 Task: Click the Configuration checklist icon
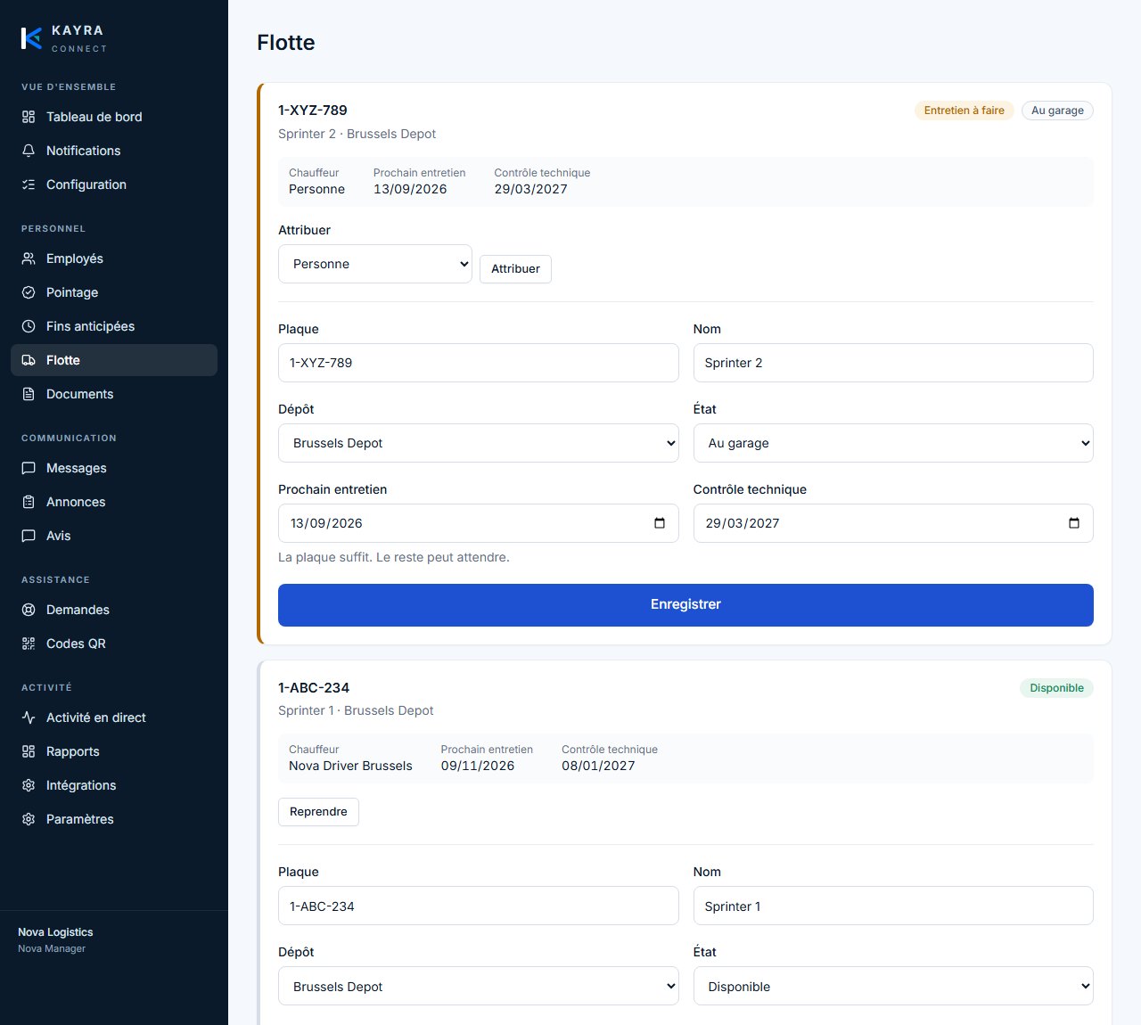[29, 184]
